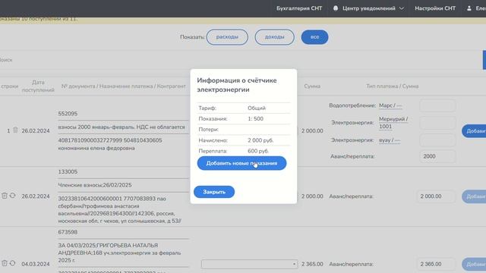This screenshot has width=486, height=273.
Task: Click the Показания value '1: 500'
Action: [x=255, y=119]
